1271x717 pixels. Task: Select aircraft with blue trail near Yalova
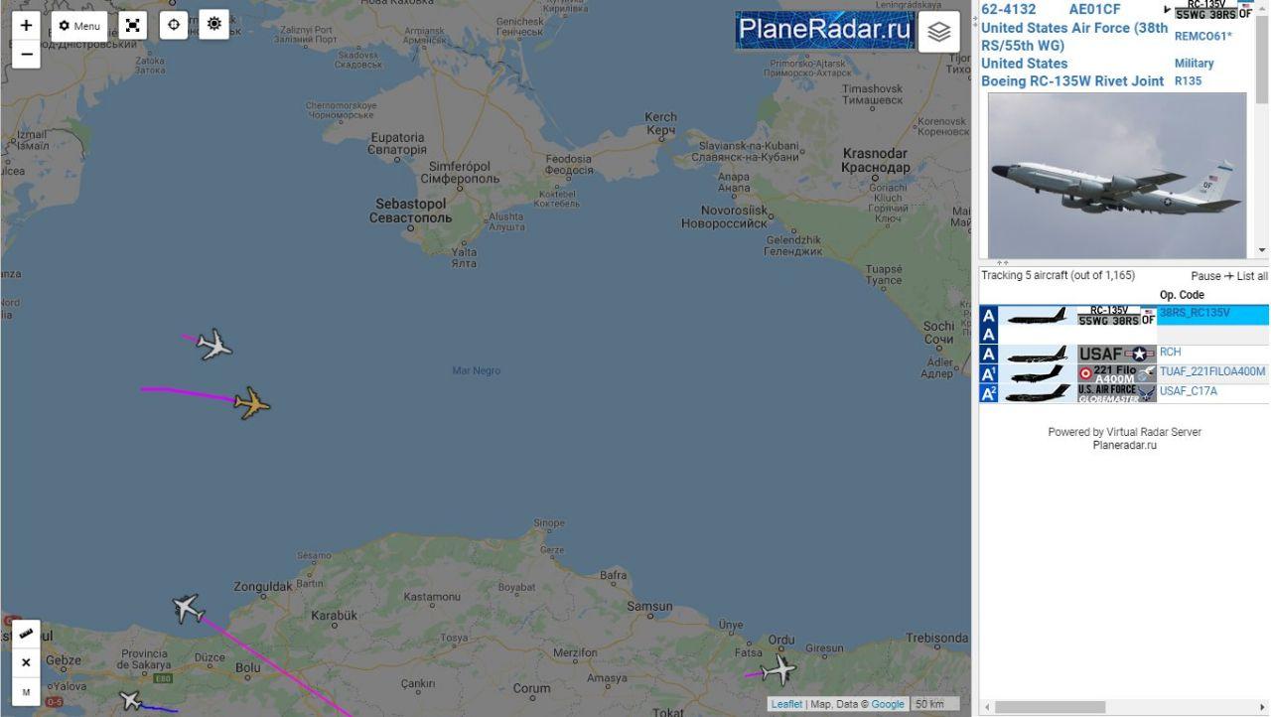coord(131,700)
